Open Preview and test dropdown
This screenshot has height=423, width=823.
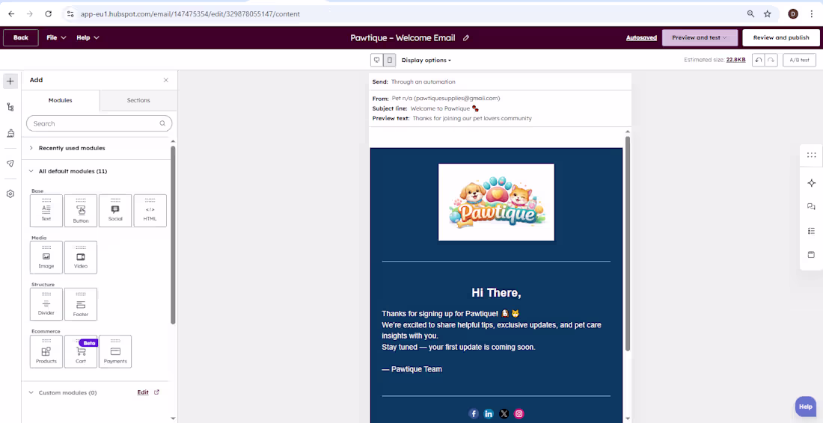coord(700,37)
